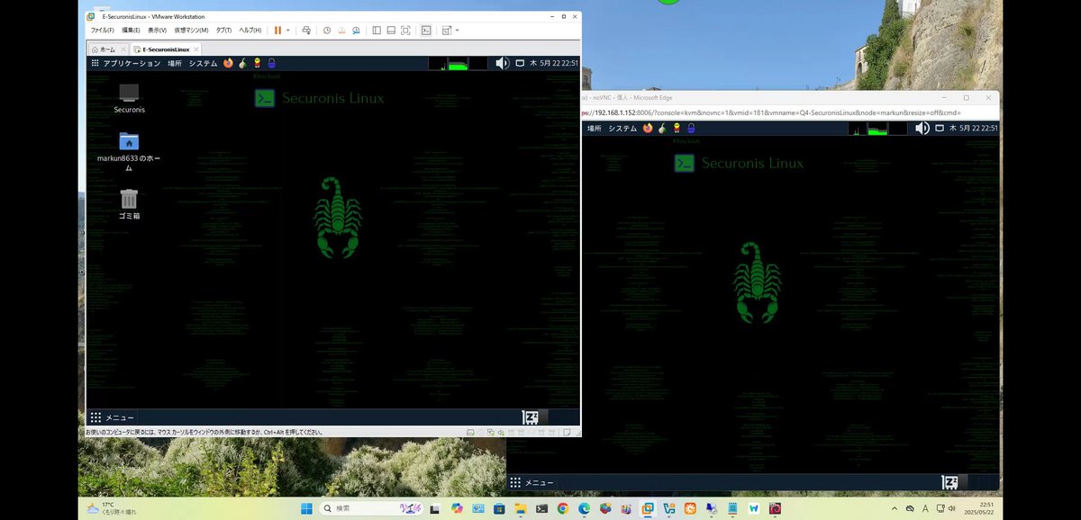Click the sleeping workspace icon in noVNC bottom panel
This screenshot has width=1081, height=520.
[949, 482]
